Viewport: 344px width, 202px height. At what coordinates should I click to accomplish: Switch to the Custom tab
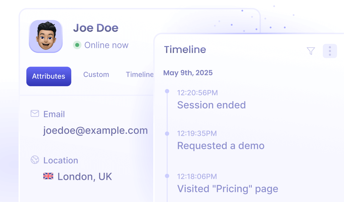coord(96,74)
